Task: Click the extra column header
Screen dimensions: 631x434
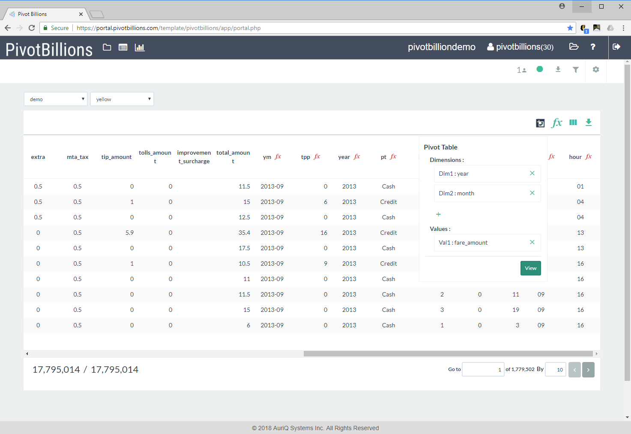Action: 38,157
